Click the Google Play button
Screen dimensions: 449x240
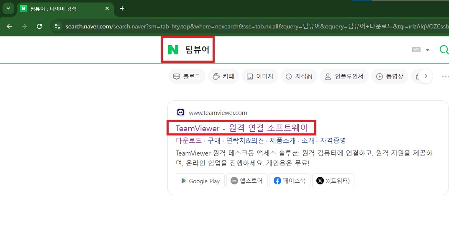click(x=200, y=181)
